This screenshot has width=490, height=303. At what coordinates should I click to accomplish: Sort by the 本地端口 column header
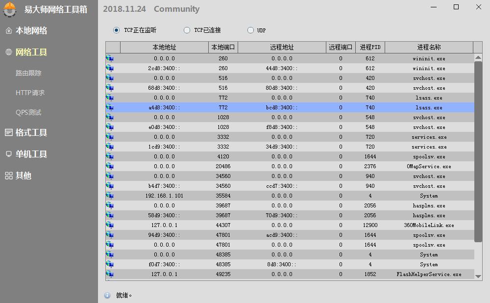[223, 47]
